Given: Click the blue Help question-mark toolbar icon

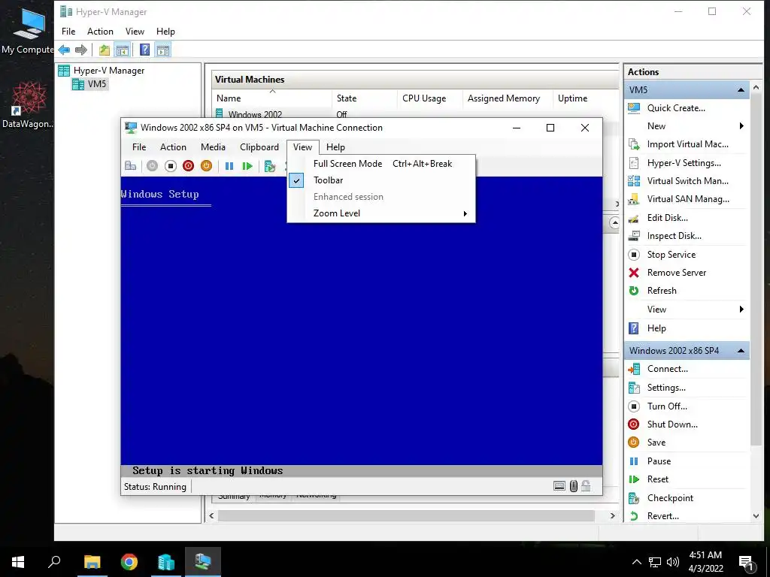Looking at the screenshot, I should [144, 50].
